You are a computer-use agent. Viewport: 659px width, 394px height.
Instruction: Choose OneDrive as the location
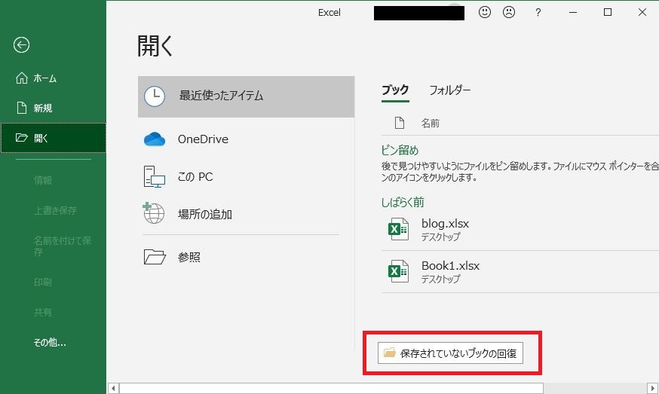(x=246, y=139)
